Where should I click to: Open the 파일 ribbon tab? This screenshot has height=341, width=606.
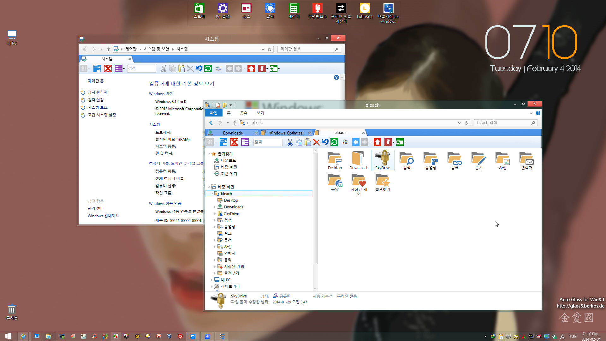pyautogui.click(x=214, y=113)
